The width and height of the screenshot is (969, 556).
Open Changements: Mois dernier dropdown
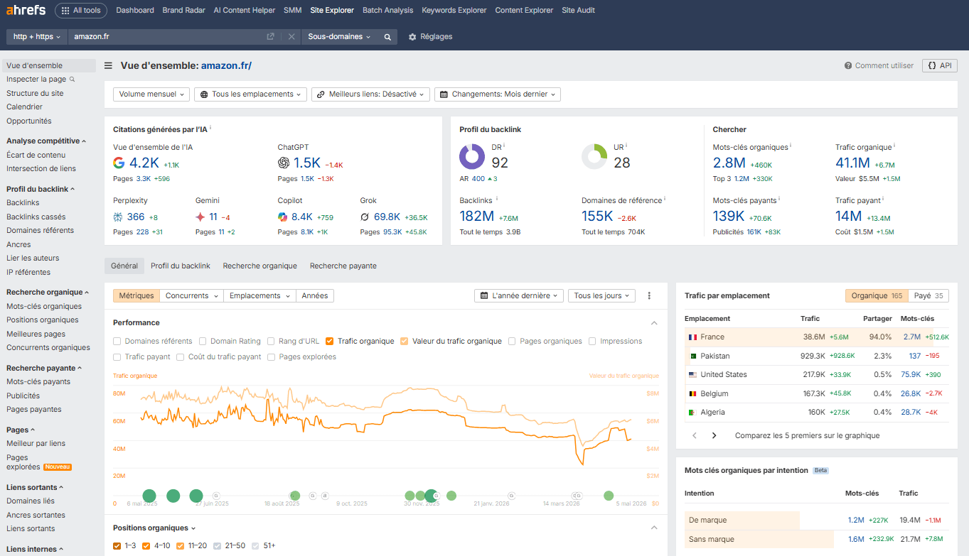coord(498,94)
